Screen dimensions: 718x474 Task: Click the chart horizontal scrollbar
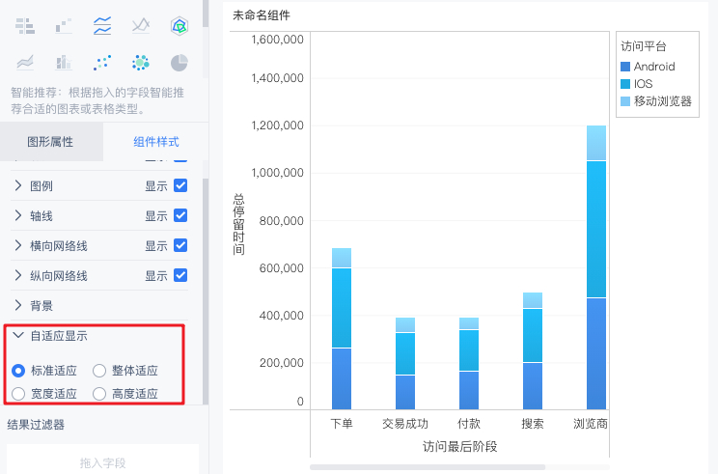click(428, 467)
